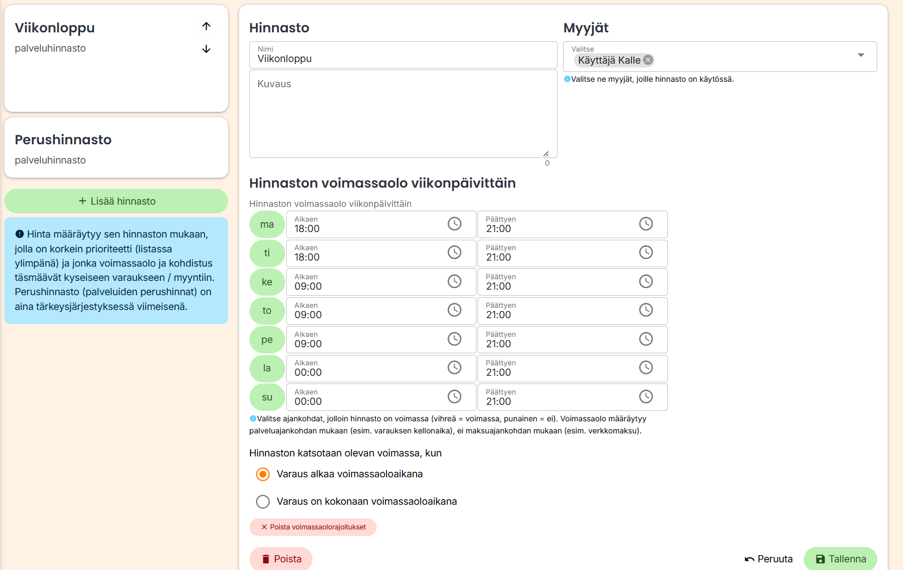Open clock picker for Sunday end time
903x570 pixels.
click(x=646, y=397)
